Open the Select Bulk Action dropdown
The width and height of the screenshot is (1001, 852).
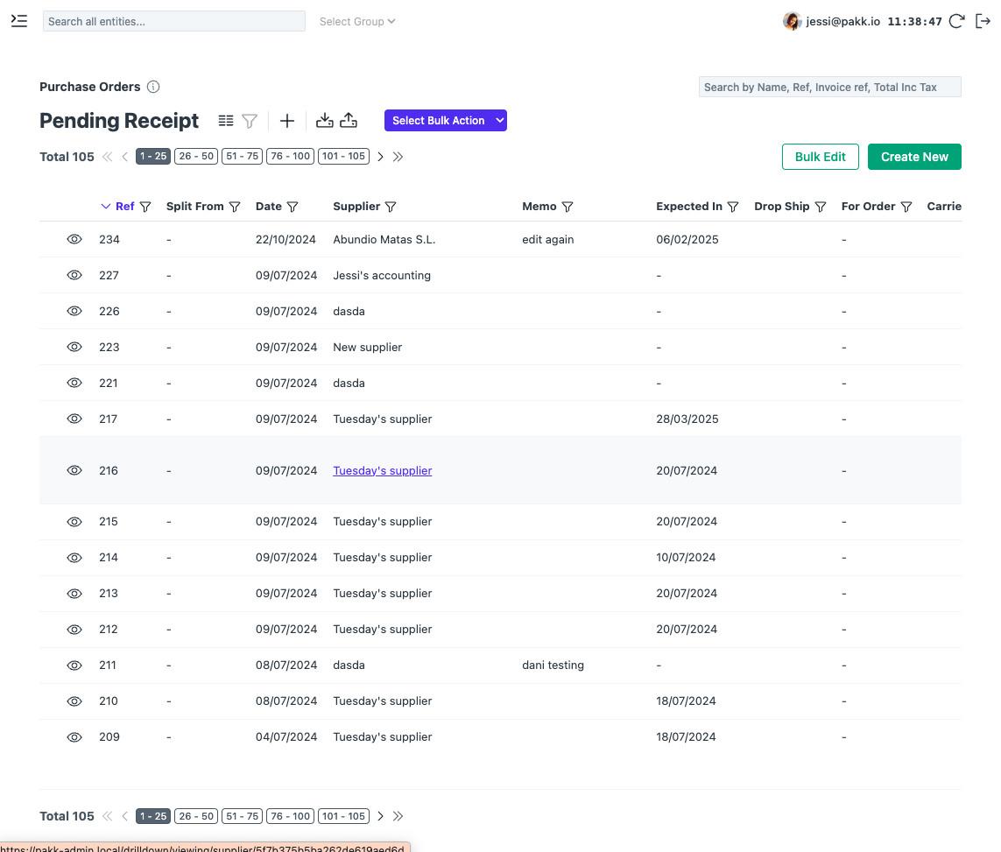[x=445, y=120]
